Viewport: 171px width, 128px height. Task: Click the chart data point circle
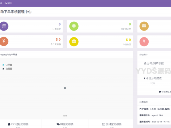pyautogui.click(x=65, y=88)
